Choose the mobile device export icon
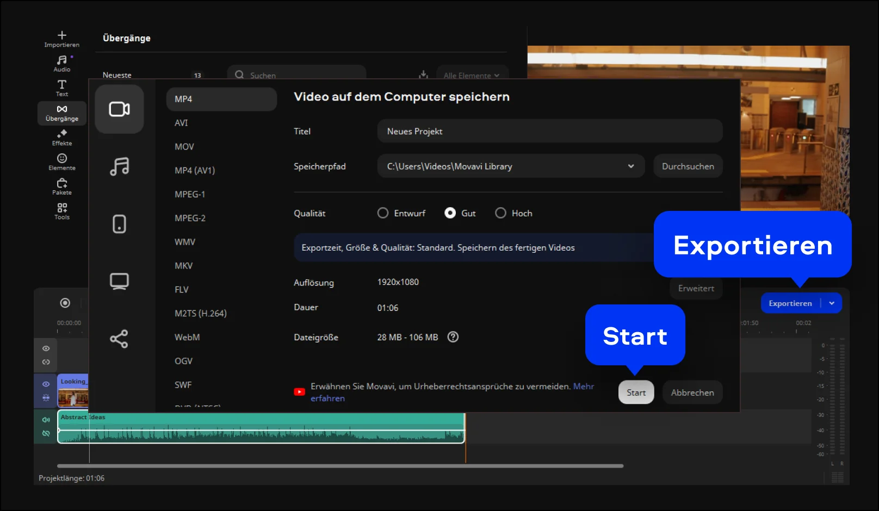879x511 pixels. 119,224
